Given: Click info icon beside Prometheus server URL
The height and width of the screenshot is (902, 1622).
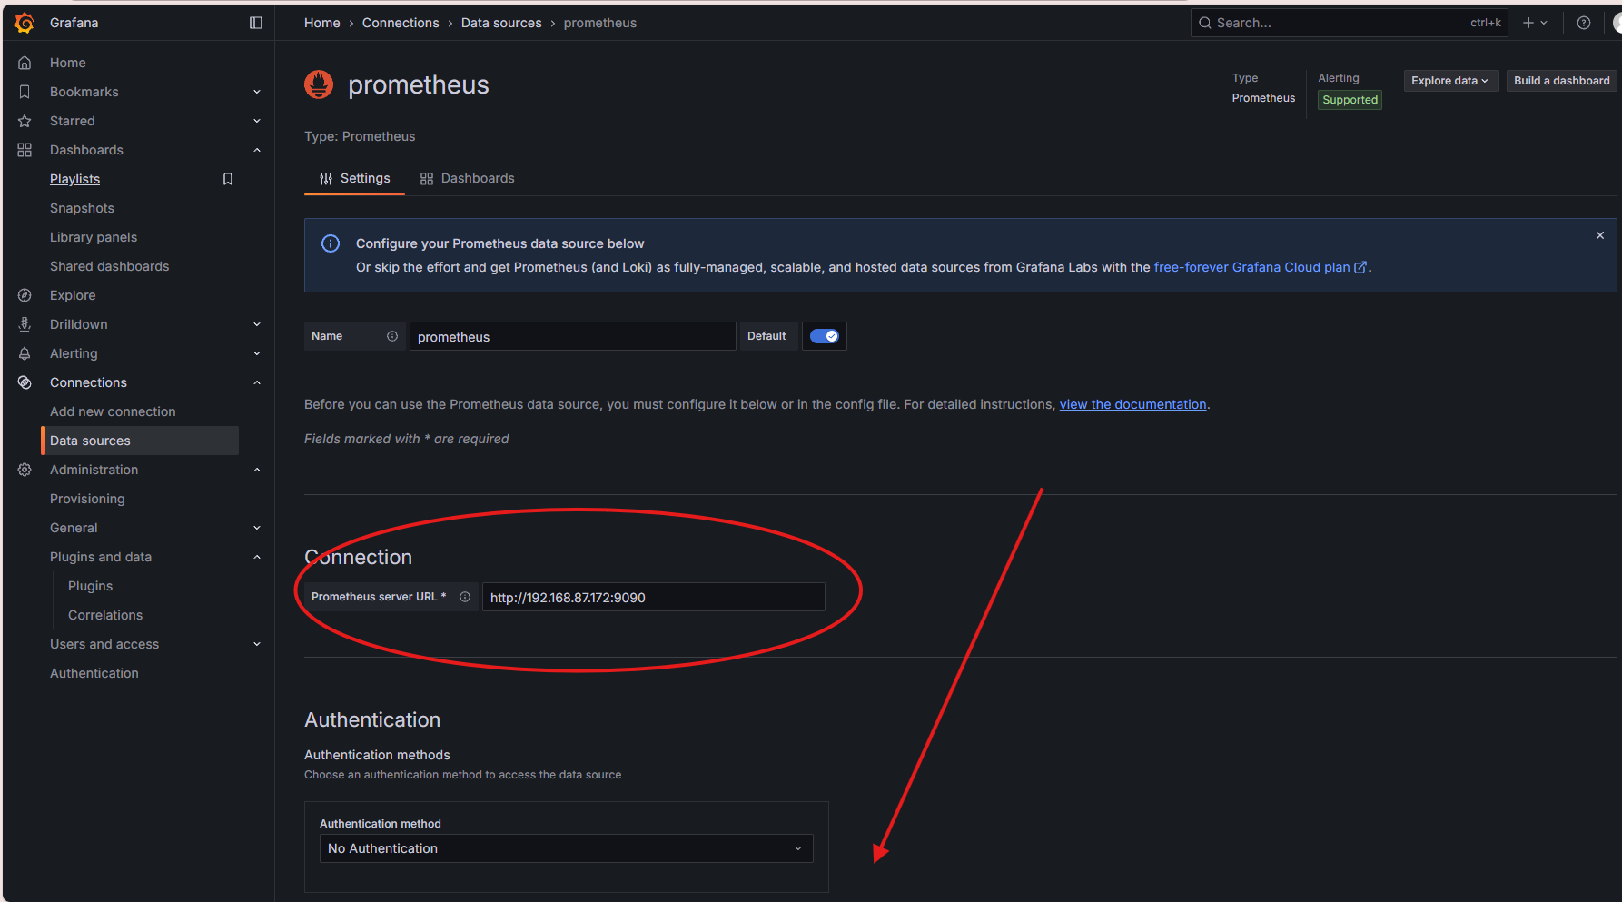Looking at the screenshot, I should pos(465,597).
